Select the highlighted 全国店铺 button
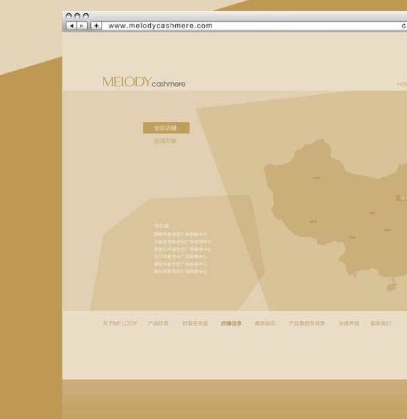 pos(166,128)
